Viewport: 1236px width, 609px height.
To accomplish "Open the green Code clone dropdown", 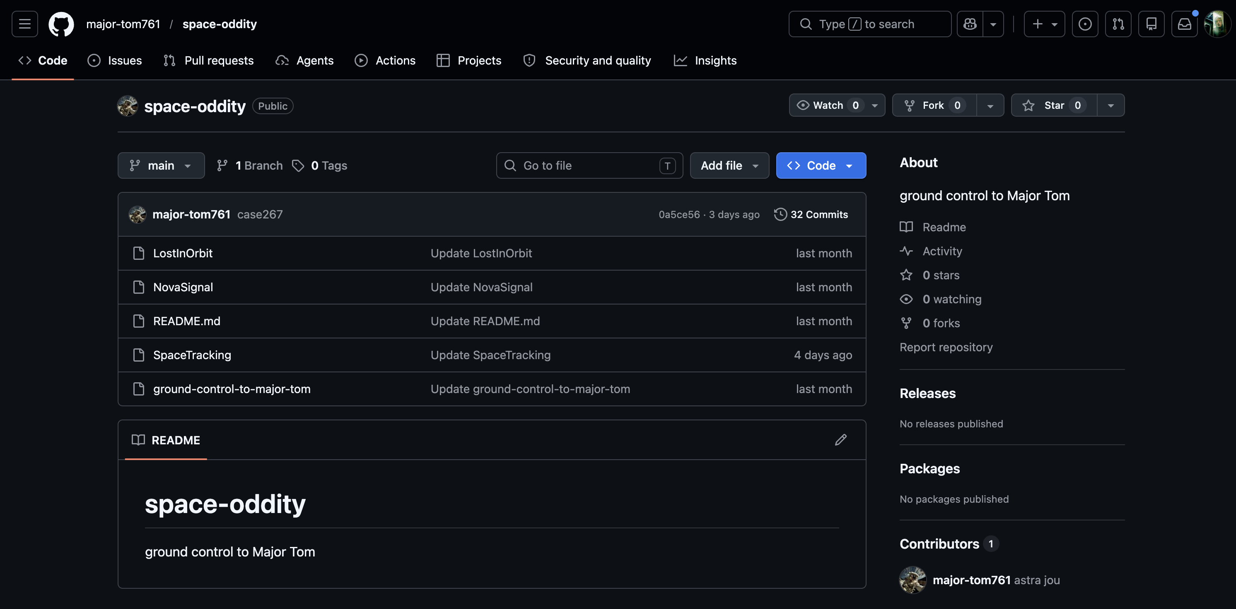I will (x=821, y=165).
